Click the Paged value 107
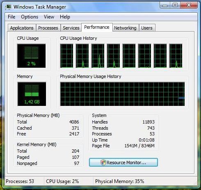201x190 pixels. [x=75, y=157]
